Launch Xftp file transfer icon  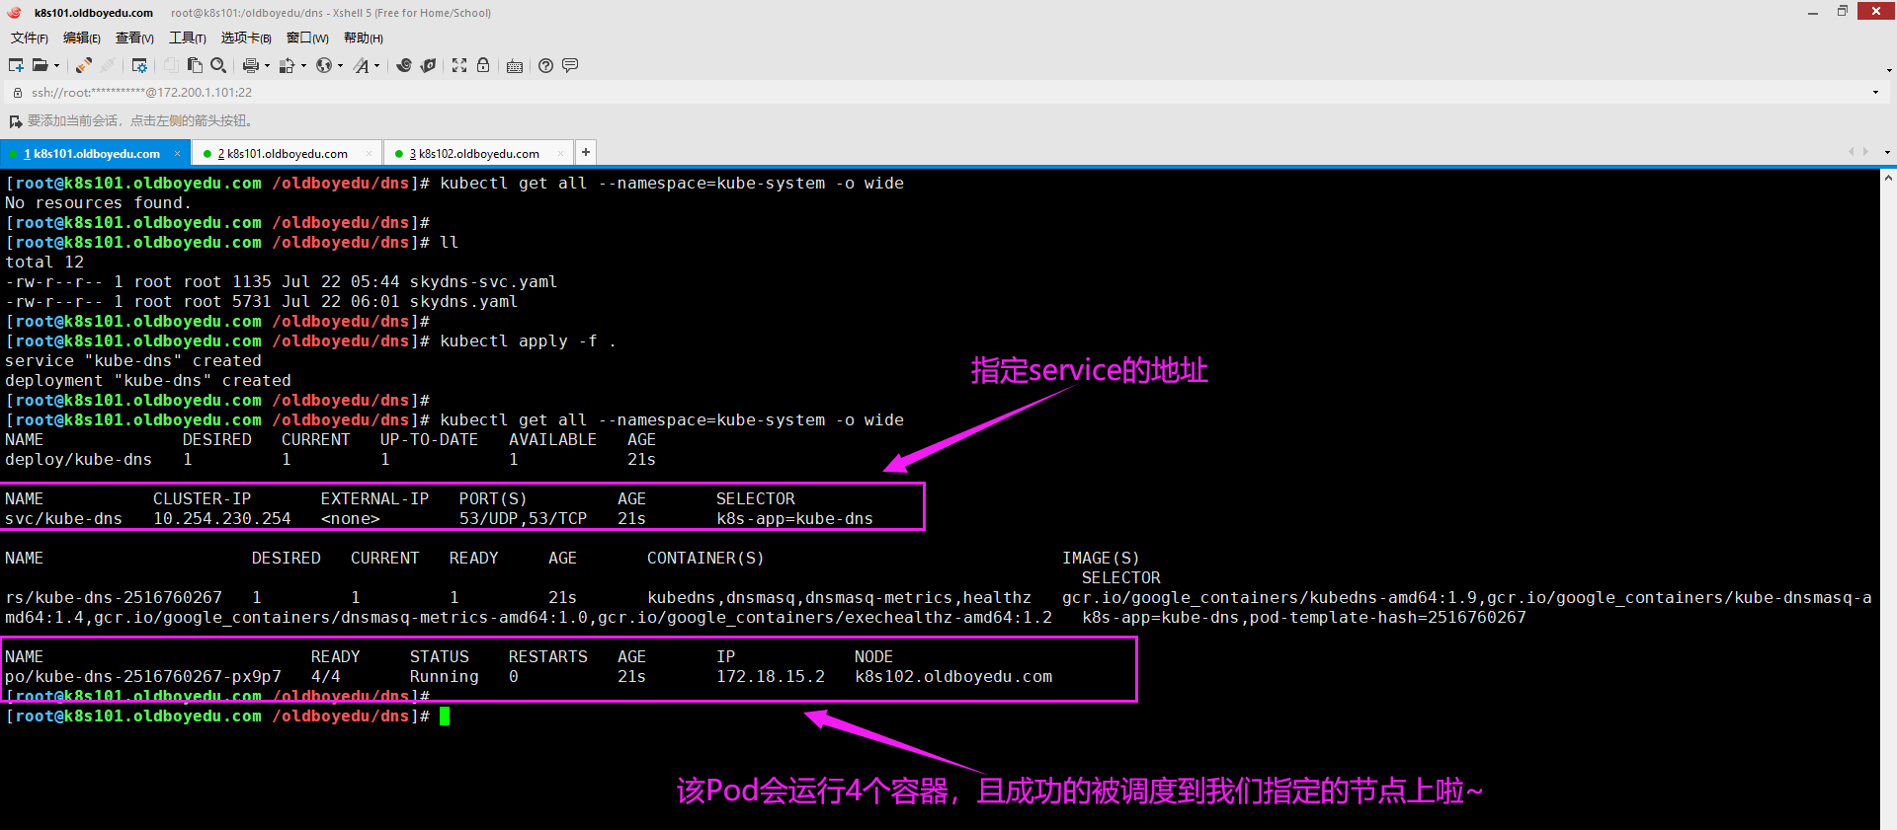tap(428, 65)
